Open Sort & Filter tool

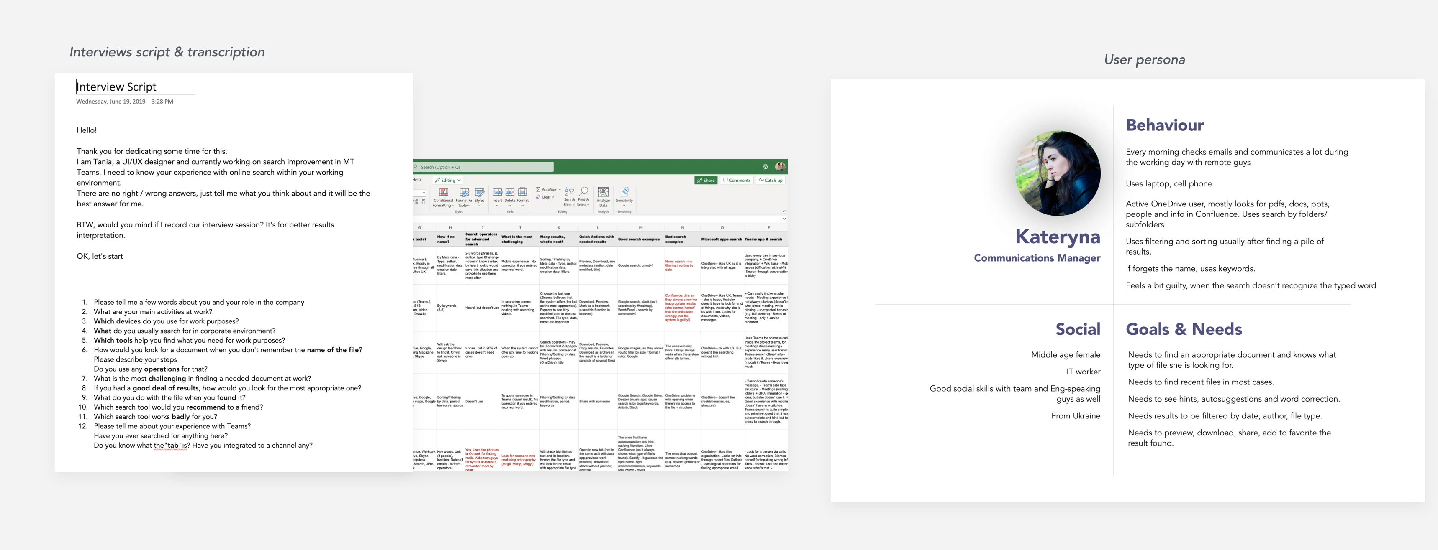click(x=569, y=192)
